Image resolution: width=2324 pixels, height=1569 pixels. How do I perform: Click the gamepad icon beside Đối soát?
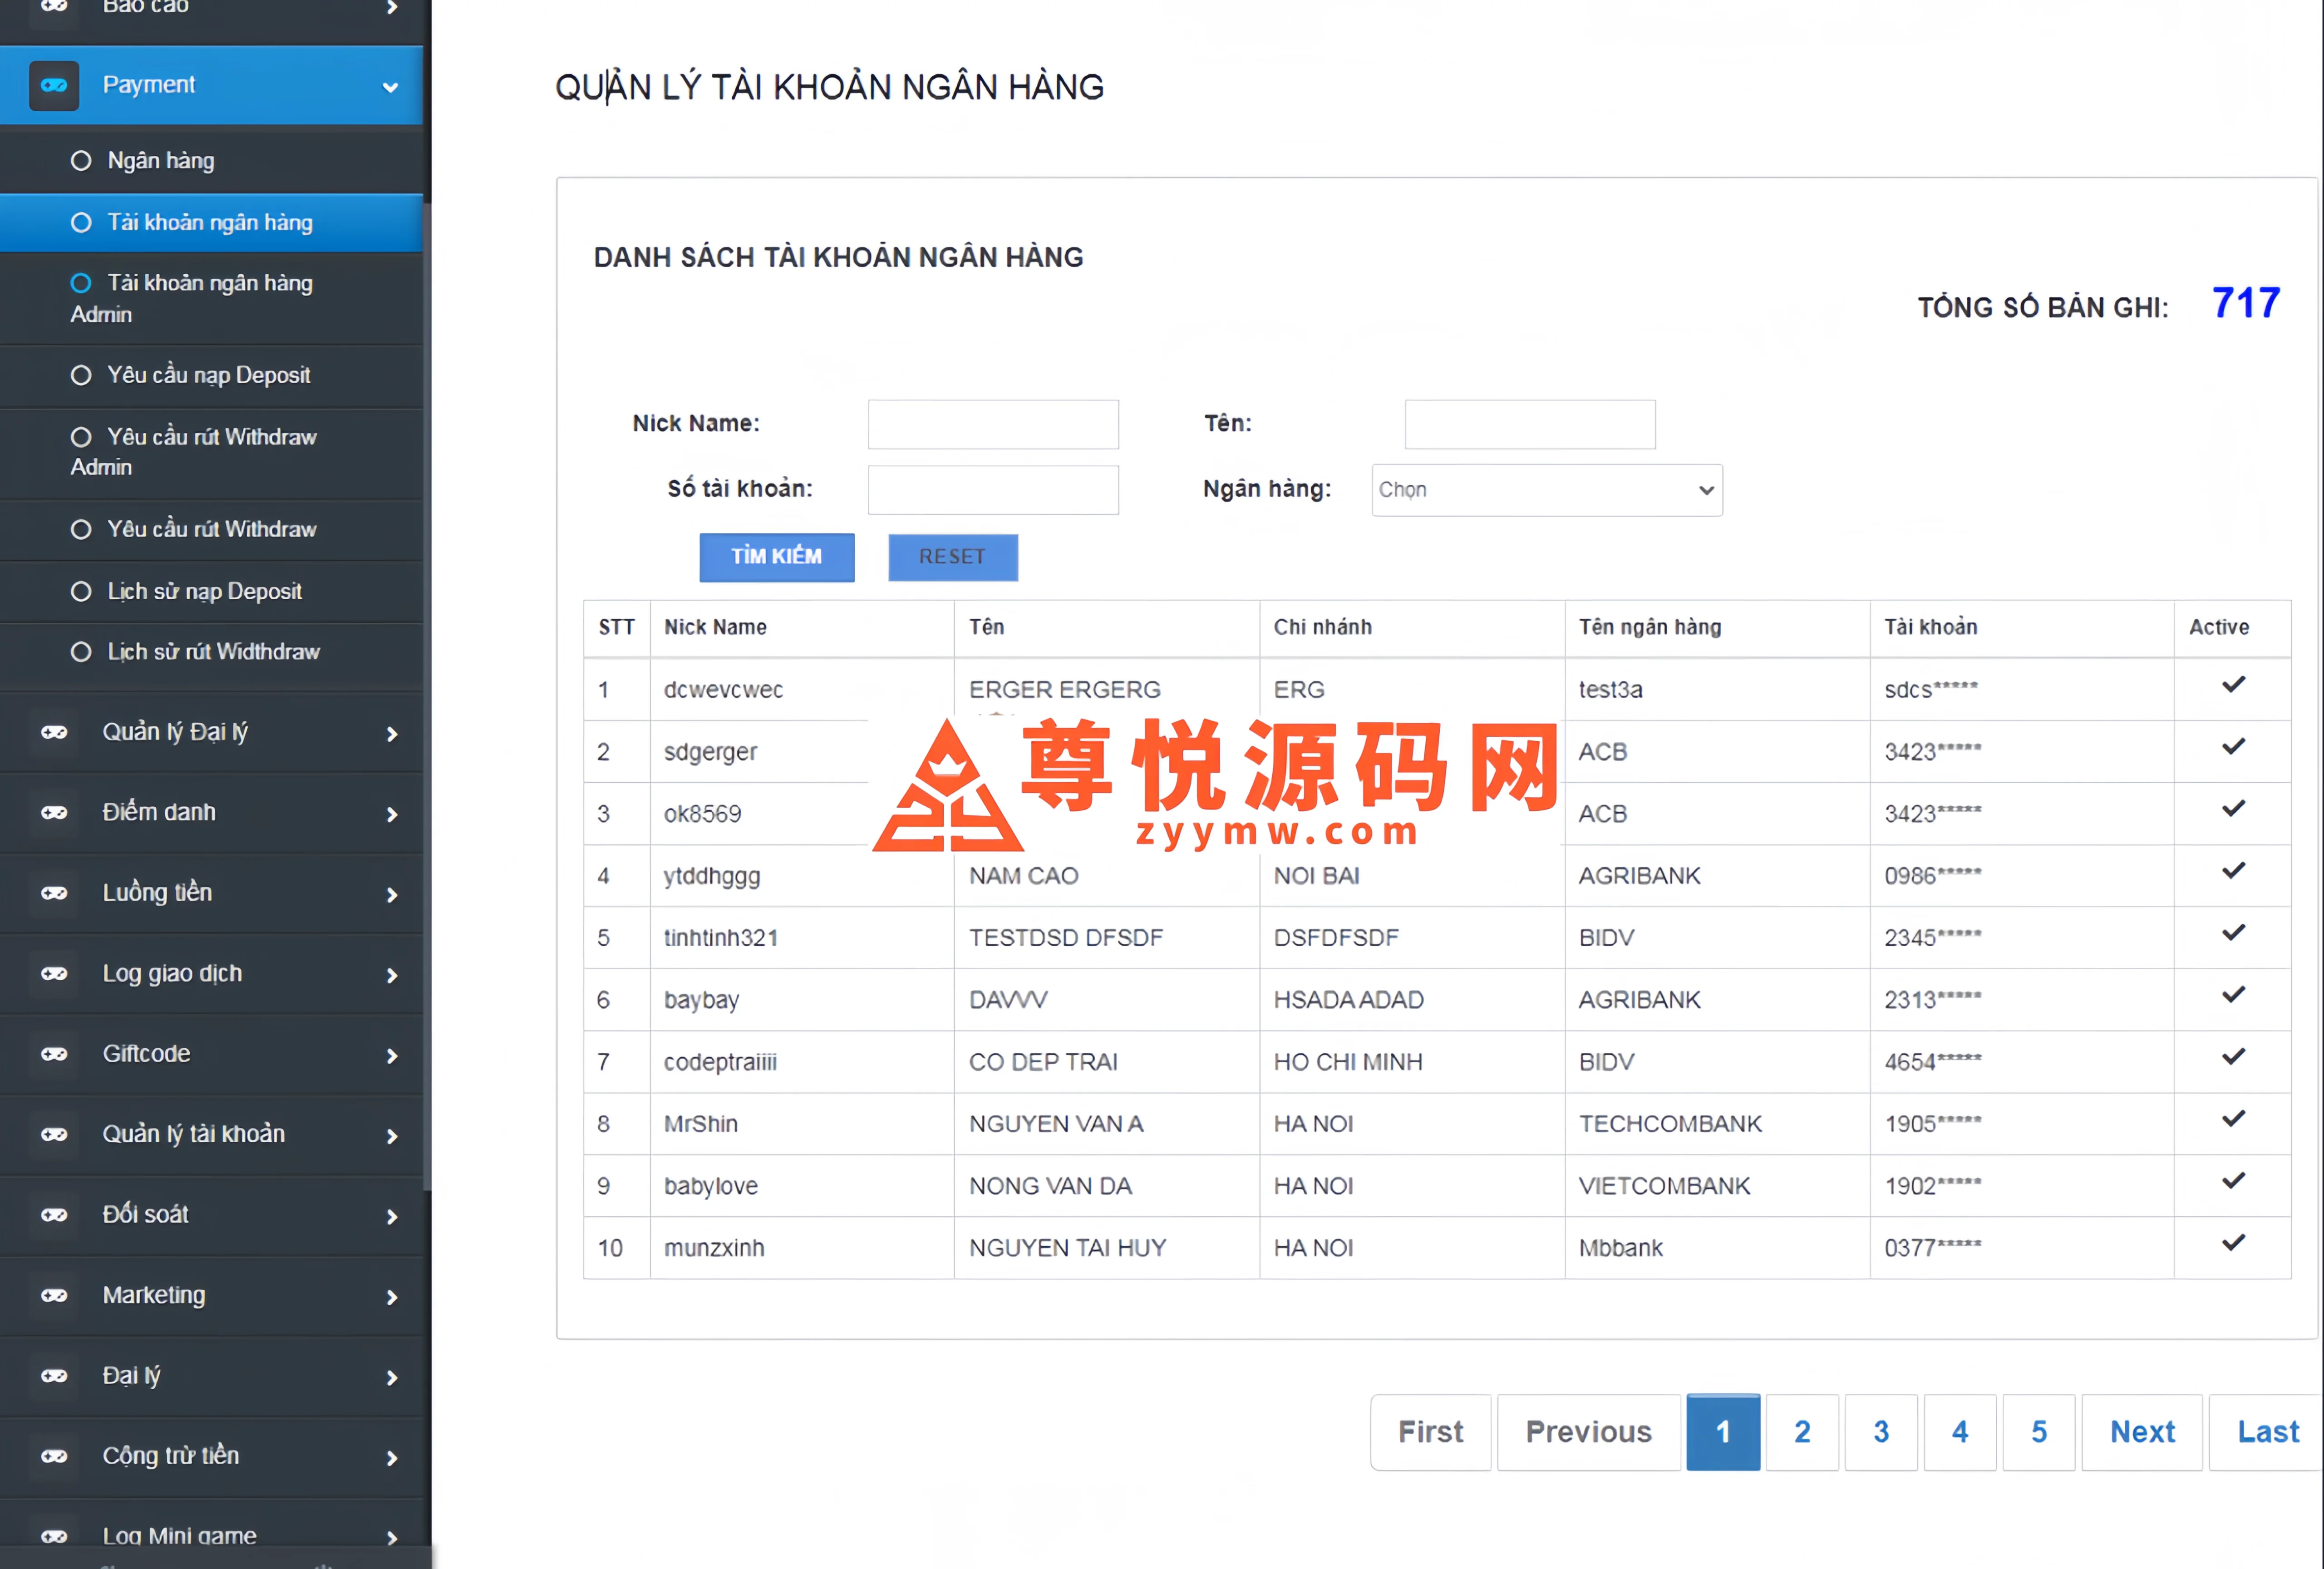tap(54, 1215)
